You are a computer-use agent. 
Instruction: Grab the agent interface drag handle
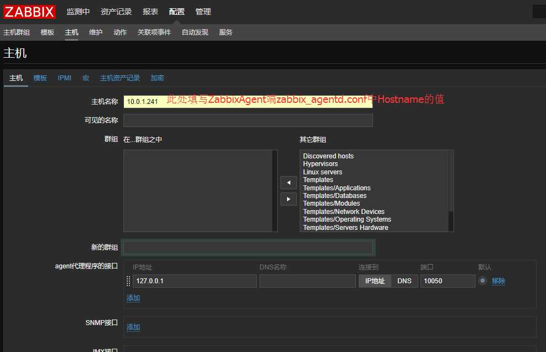[128, 280]
